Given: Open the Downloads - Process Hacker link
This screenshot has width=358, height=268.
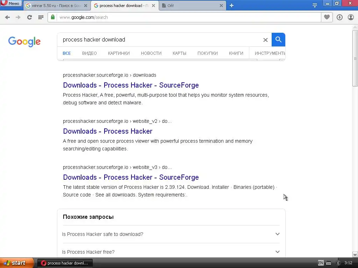Looking at the screenshot, I should coord(108,131).
